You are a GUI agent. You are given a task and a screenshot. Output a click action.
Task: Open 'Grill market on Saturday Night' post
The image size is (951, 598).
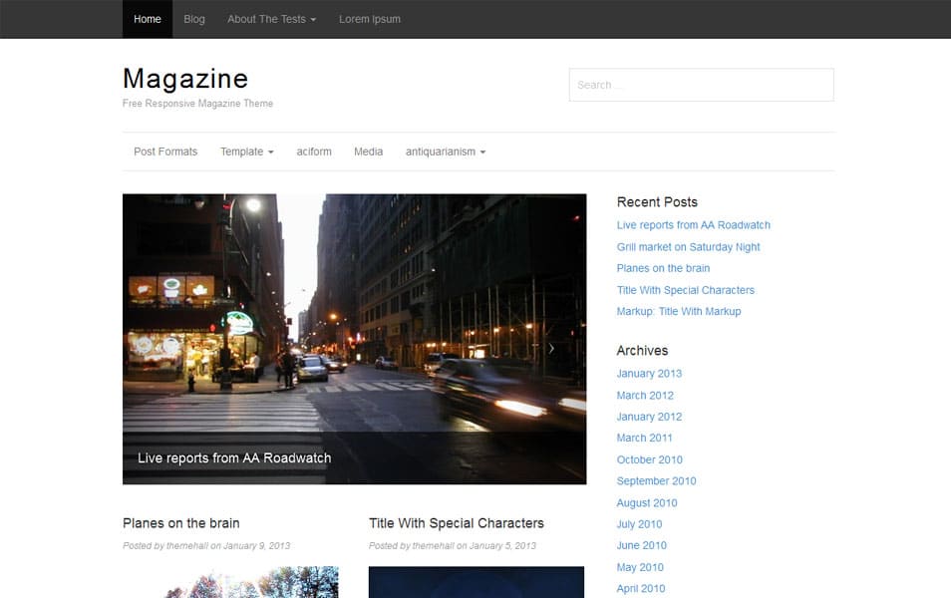[x=689, y=246]
